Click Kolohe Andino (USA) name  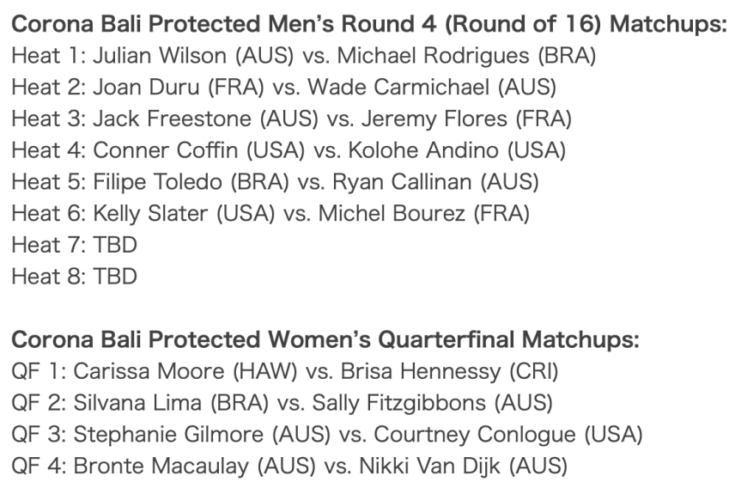click(x=457, y=150)
